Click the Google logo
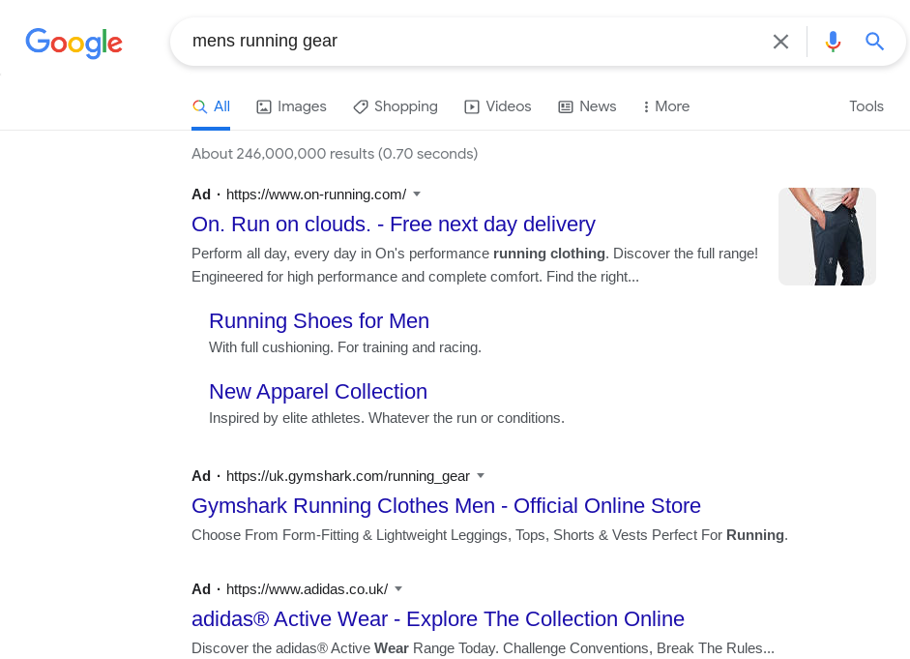910x659 pixels. click(x=73, y=43)
